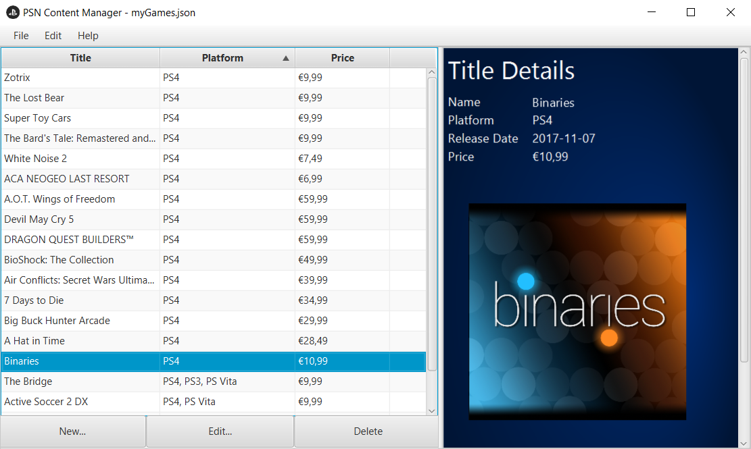Open the Edit menu
Image resolution: width=751 pixels, height=449 pixels.
click(53, 36)
